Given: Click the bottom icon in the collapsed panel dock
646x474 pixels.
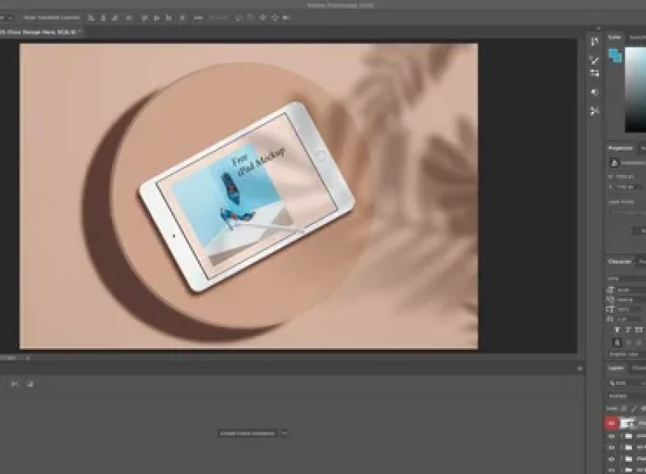Looking at the screenshot, I should [594, 110].
